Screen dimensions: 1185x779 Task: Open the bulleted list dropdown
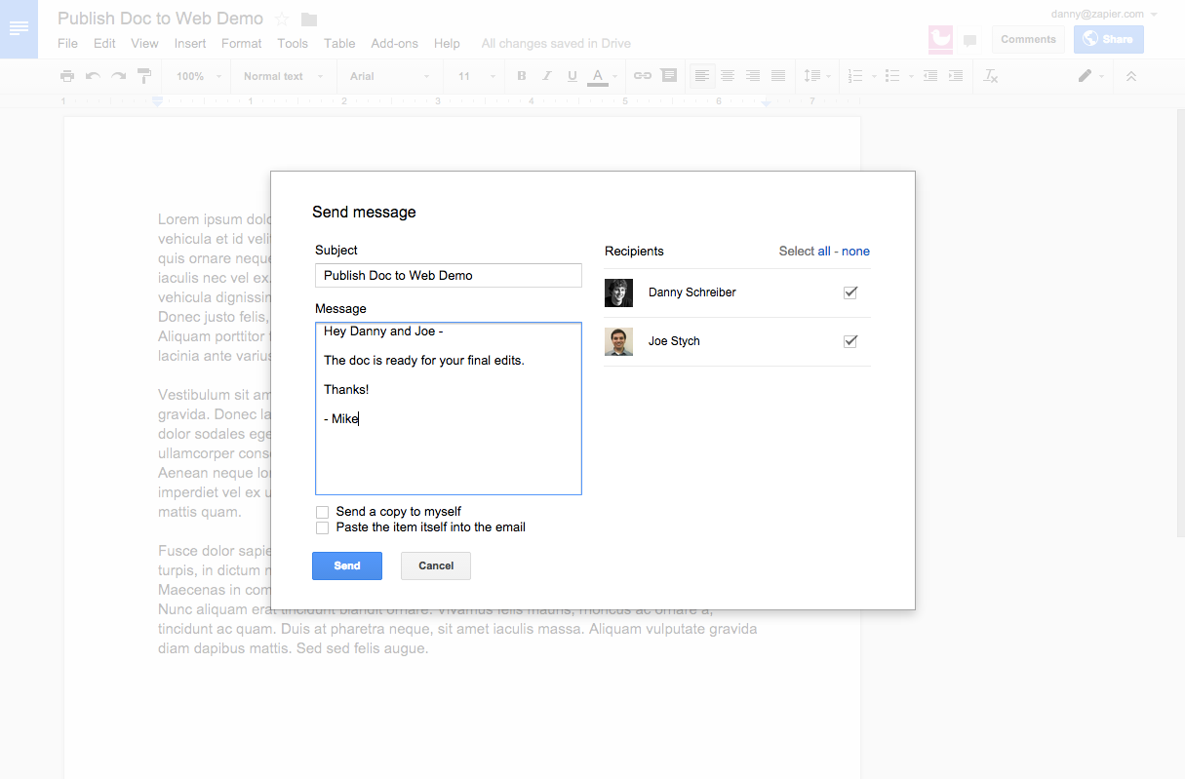coord(897,76)
